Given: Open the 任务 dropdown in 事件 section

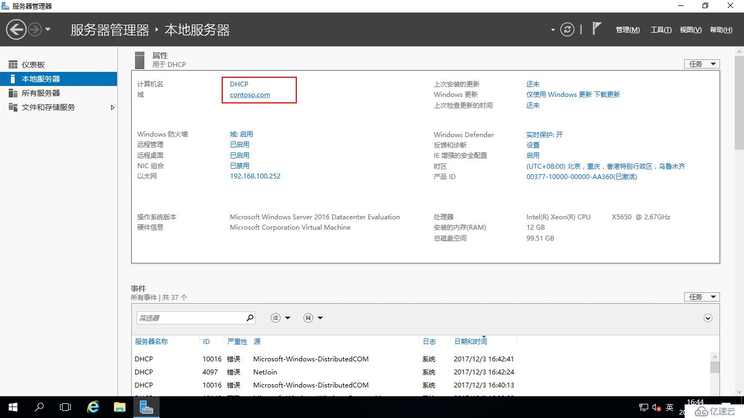Looking at the screenshot, I should (702, 297).
